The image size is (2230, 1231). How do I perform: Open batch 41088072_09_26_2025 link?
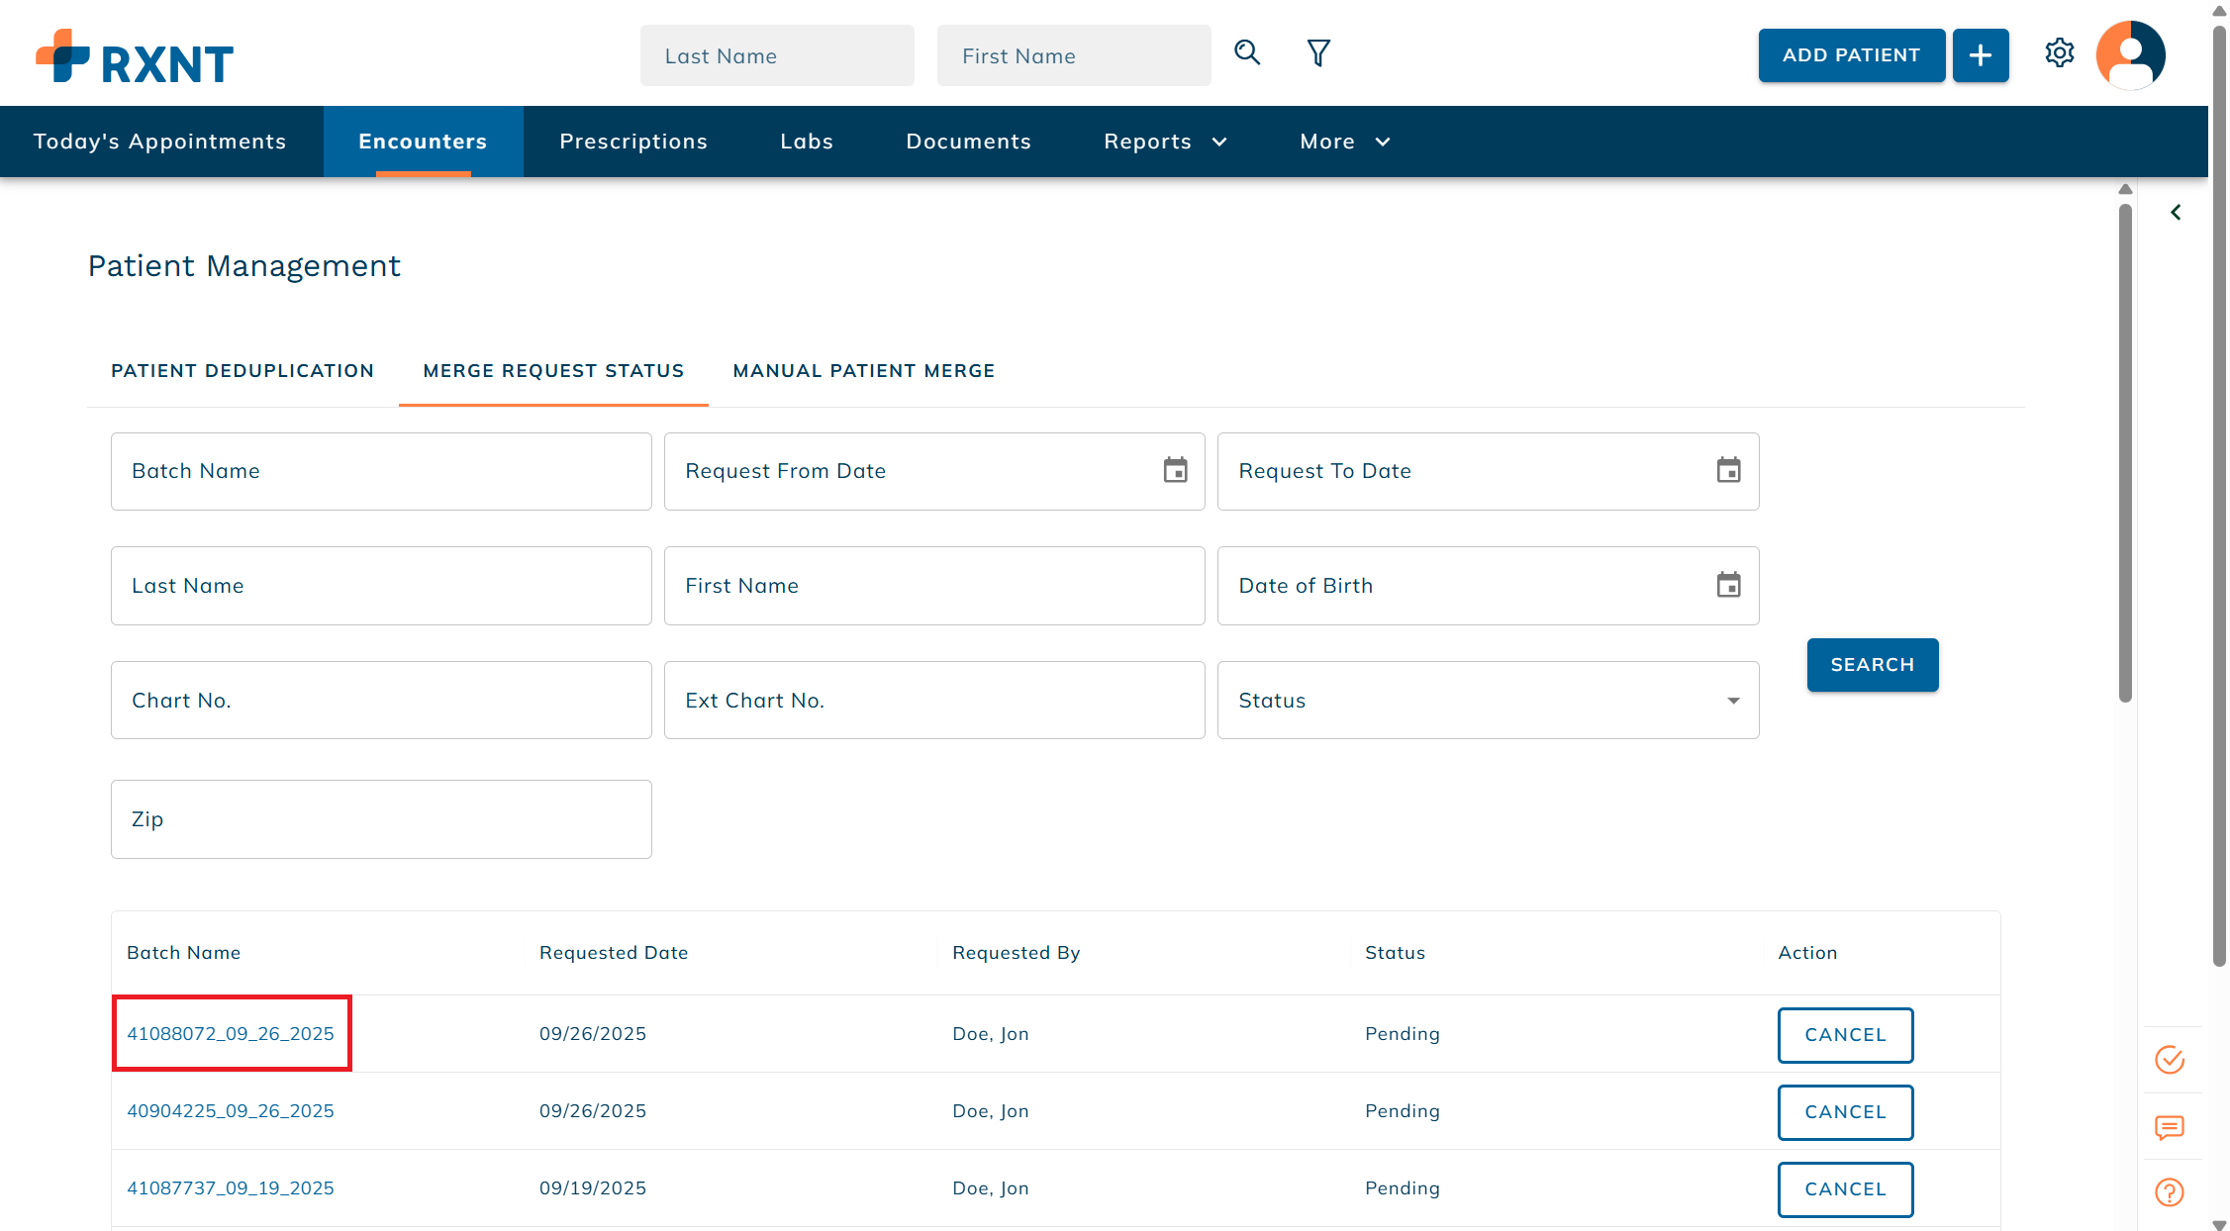[x=231, y=1033]
